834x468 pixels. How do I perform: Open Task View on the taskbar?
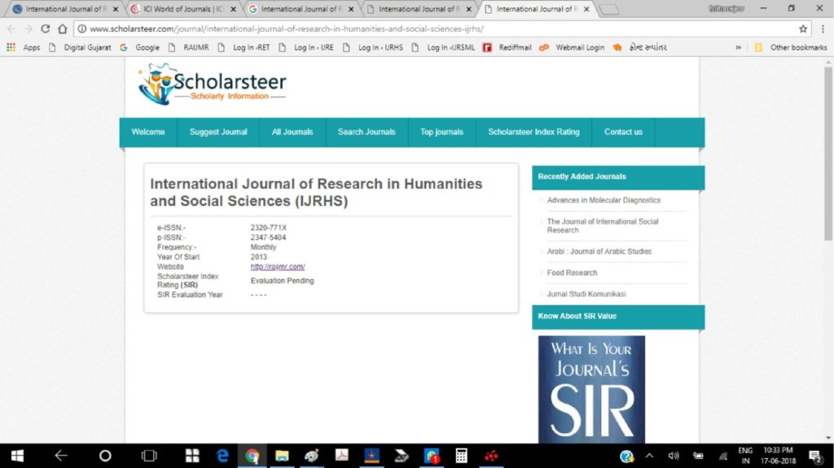[149, 456]
